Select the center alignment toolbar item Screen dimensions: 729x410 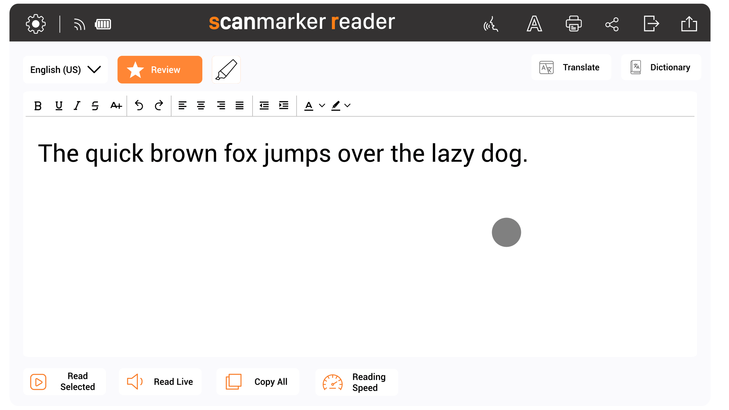point(200,105)
